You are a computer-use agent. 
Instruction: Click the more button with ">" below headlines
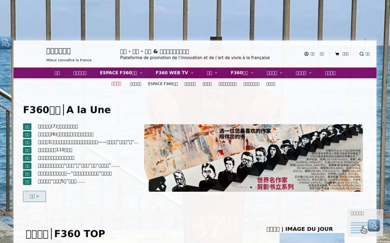coord(34,197)
